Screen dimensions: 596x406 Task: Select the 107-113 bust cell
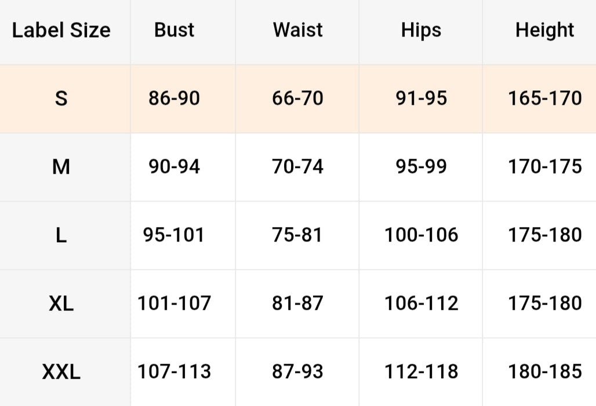pyautogui.click(x=174, y=372)
